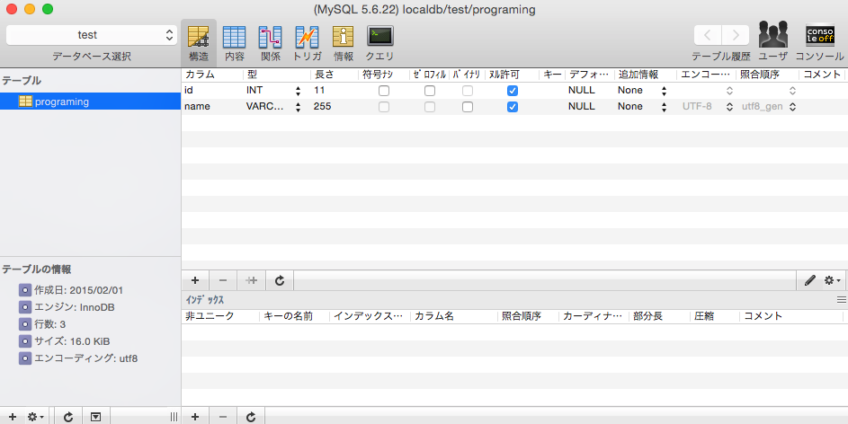
Task: Click the サイズ: 16.0 KiB info entry
Action: [72, 341]
